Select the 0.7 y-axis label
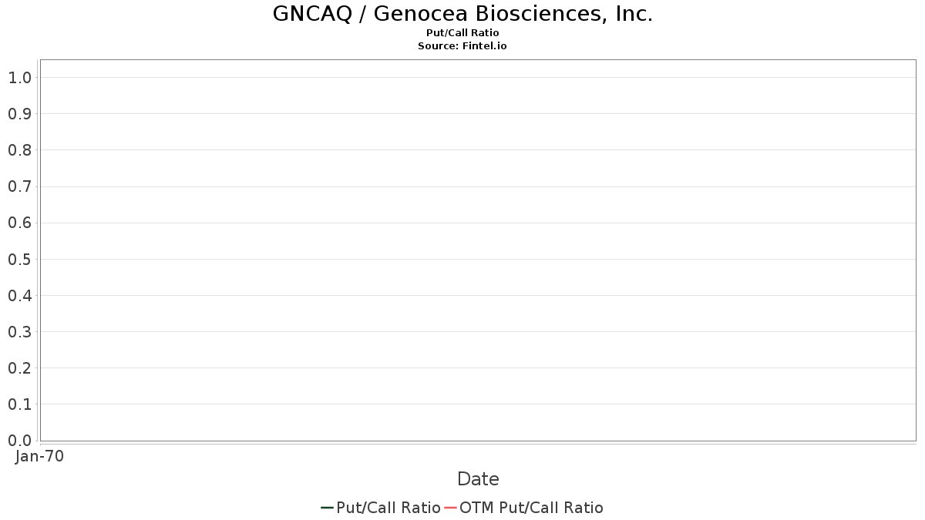 coord(19,186)
